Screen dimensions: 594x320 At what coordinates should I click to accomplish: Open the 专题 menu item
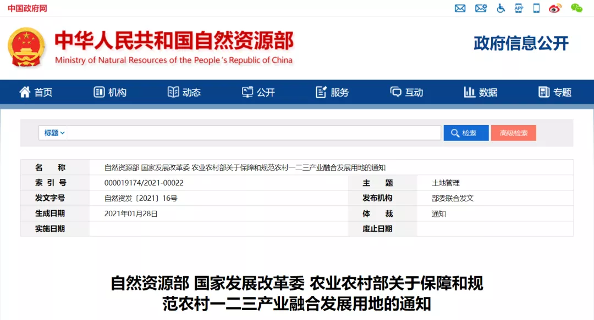[555, 92]
